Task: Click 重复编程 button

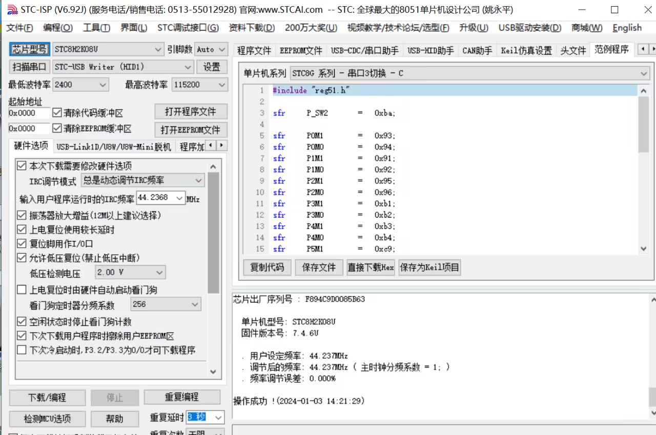Action: click(182, 397)
